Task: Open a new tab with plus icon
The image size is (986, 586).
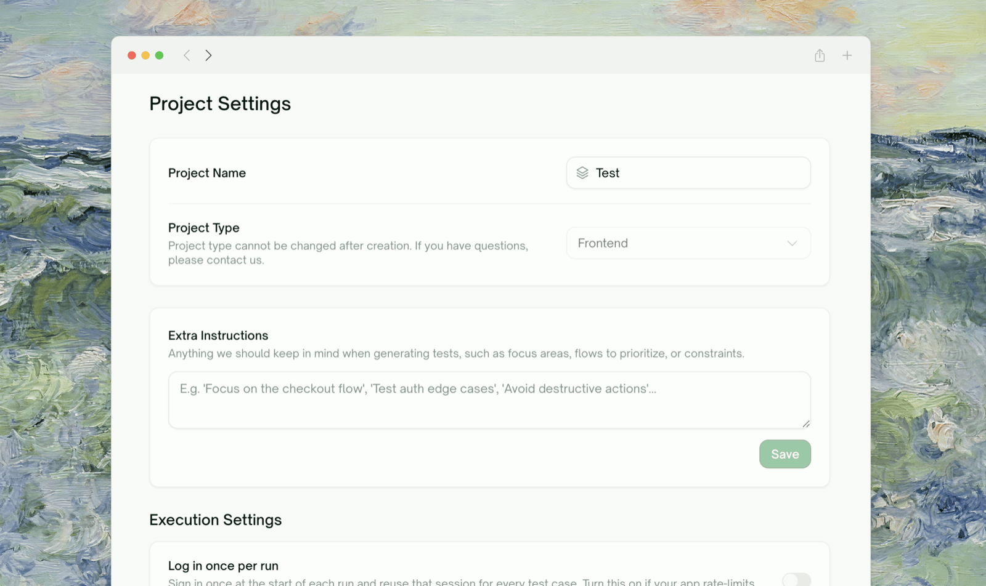Action: coord(847,55)
